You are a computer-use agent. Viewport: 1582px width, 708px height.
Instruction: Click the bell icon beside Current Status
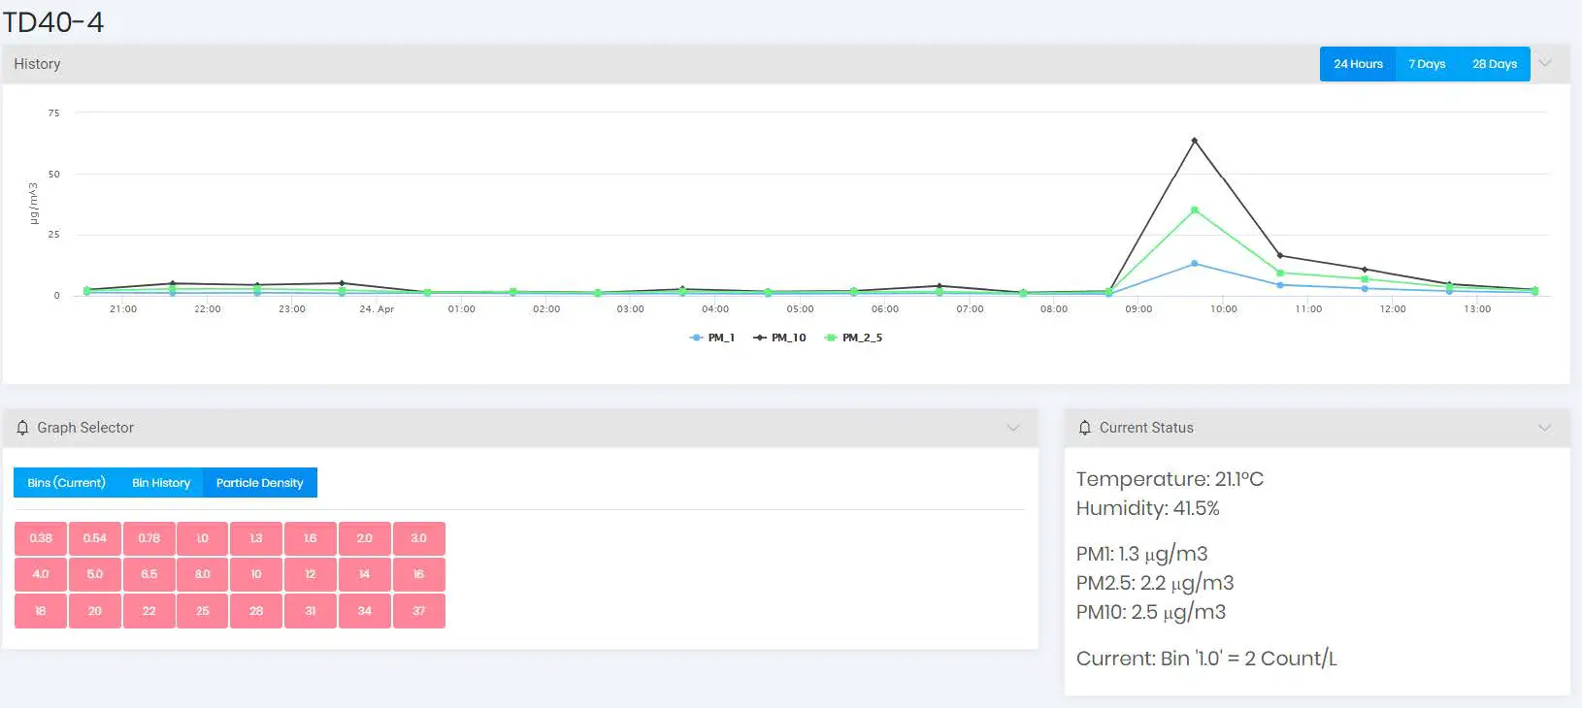point(1085,428)
